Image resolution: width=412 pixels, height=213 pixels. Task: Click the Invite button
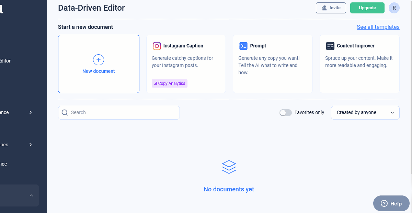click(x=331, y=8)
